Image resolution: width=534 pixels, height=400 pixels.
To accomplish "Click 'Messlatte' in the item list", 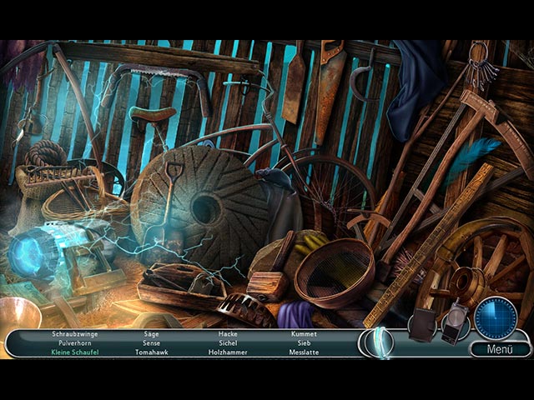I will (303, 352).
